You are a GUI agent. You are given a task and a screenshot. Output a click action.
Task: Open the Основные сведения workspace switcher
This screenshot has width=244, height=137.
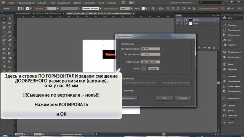[x=182, y=3]
